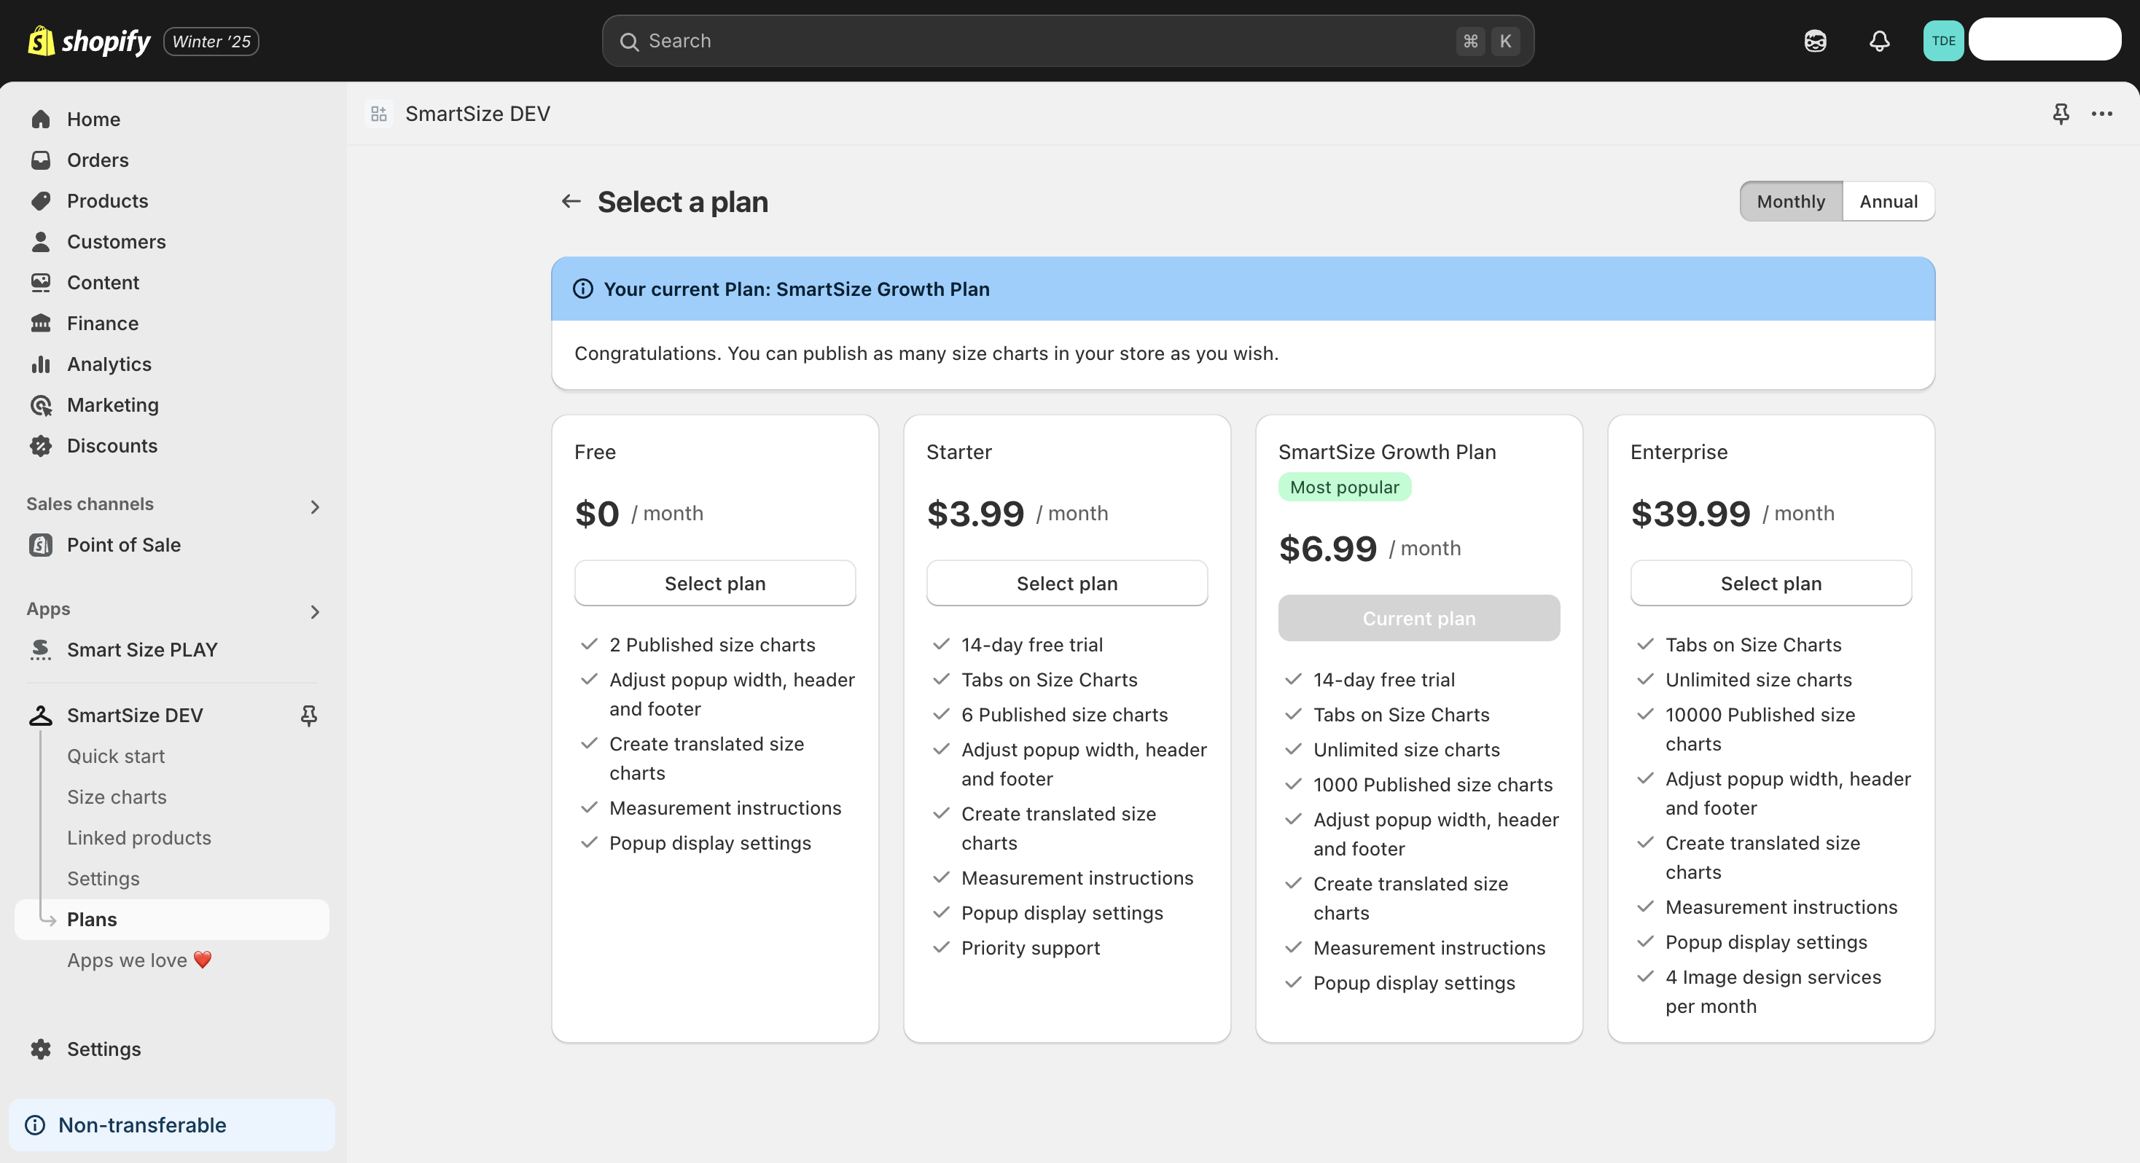This screenshot has height=1163, width=2140.
Task: Click the Point of Sale label
Action: (124, 544)
